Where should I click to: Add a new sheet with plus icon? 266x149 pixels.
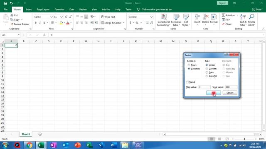tap(40, 134)
